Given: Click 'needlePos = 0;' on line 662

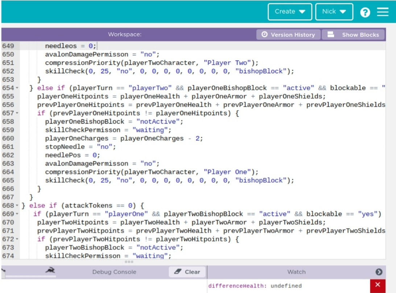Looking at the screenshot, I should 73,155.
